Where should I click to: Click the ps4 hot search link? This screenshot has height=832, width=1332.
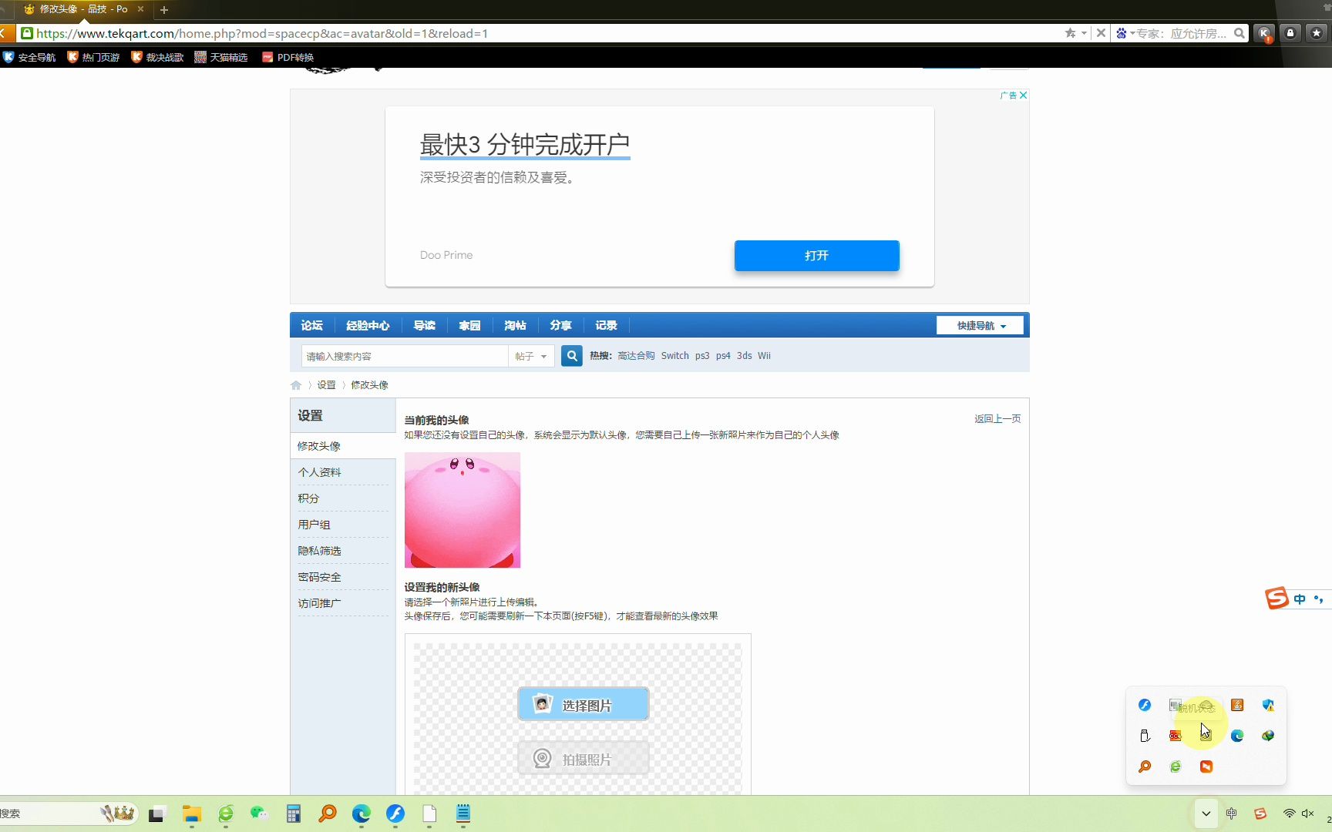[x=723, y=356]
